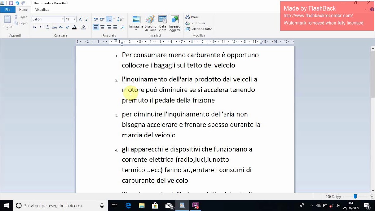Image resolution: width=375 pixels, height=211 pixels.
Task: Copy selection with Copia
Action: tap(21, 23)
